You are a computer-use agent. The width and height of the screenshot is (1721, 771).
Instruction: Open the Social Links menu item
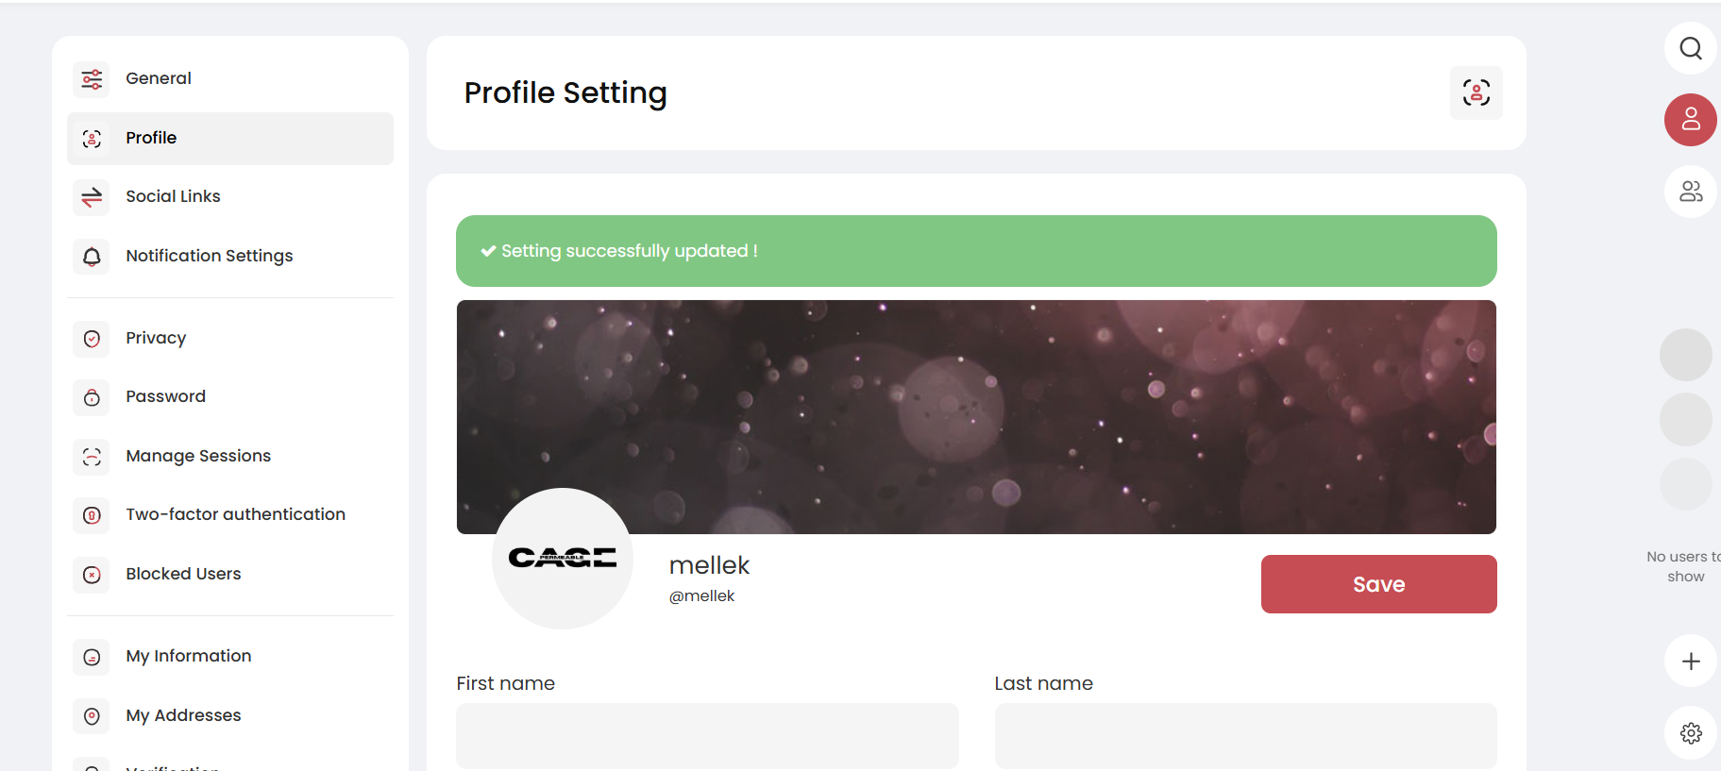pos(173,196)
